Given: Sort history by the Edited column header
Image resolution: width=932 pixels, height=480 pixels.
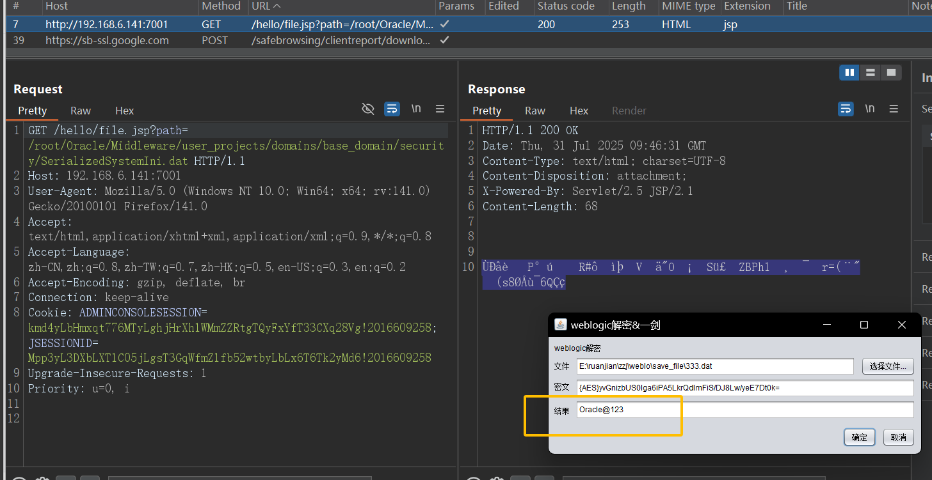Looking at the screenshot, I should (504, 6).
